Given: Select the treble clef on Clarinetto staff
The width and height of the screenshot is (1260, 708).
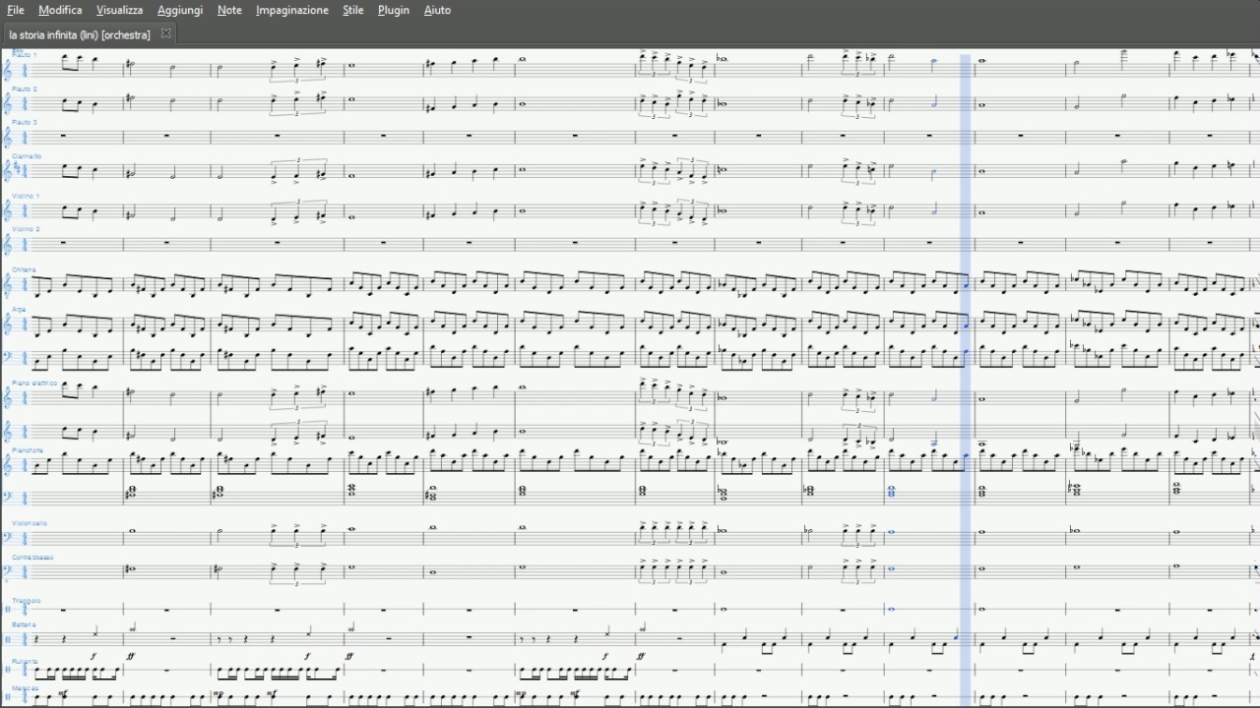Looking at the screenshot, I should [9, 170].
